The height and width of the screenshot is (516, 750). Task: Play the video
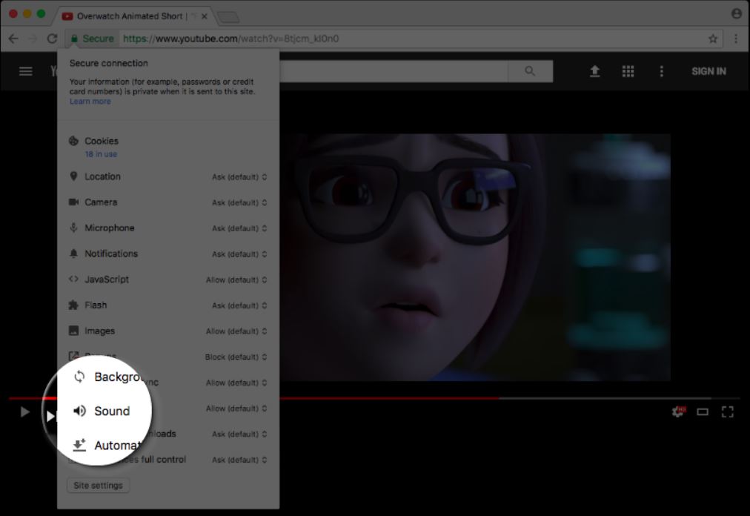(25, 411)
